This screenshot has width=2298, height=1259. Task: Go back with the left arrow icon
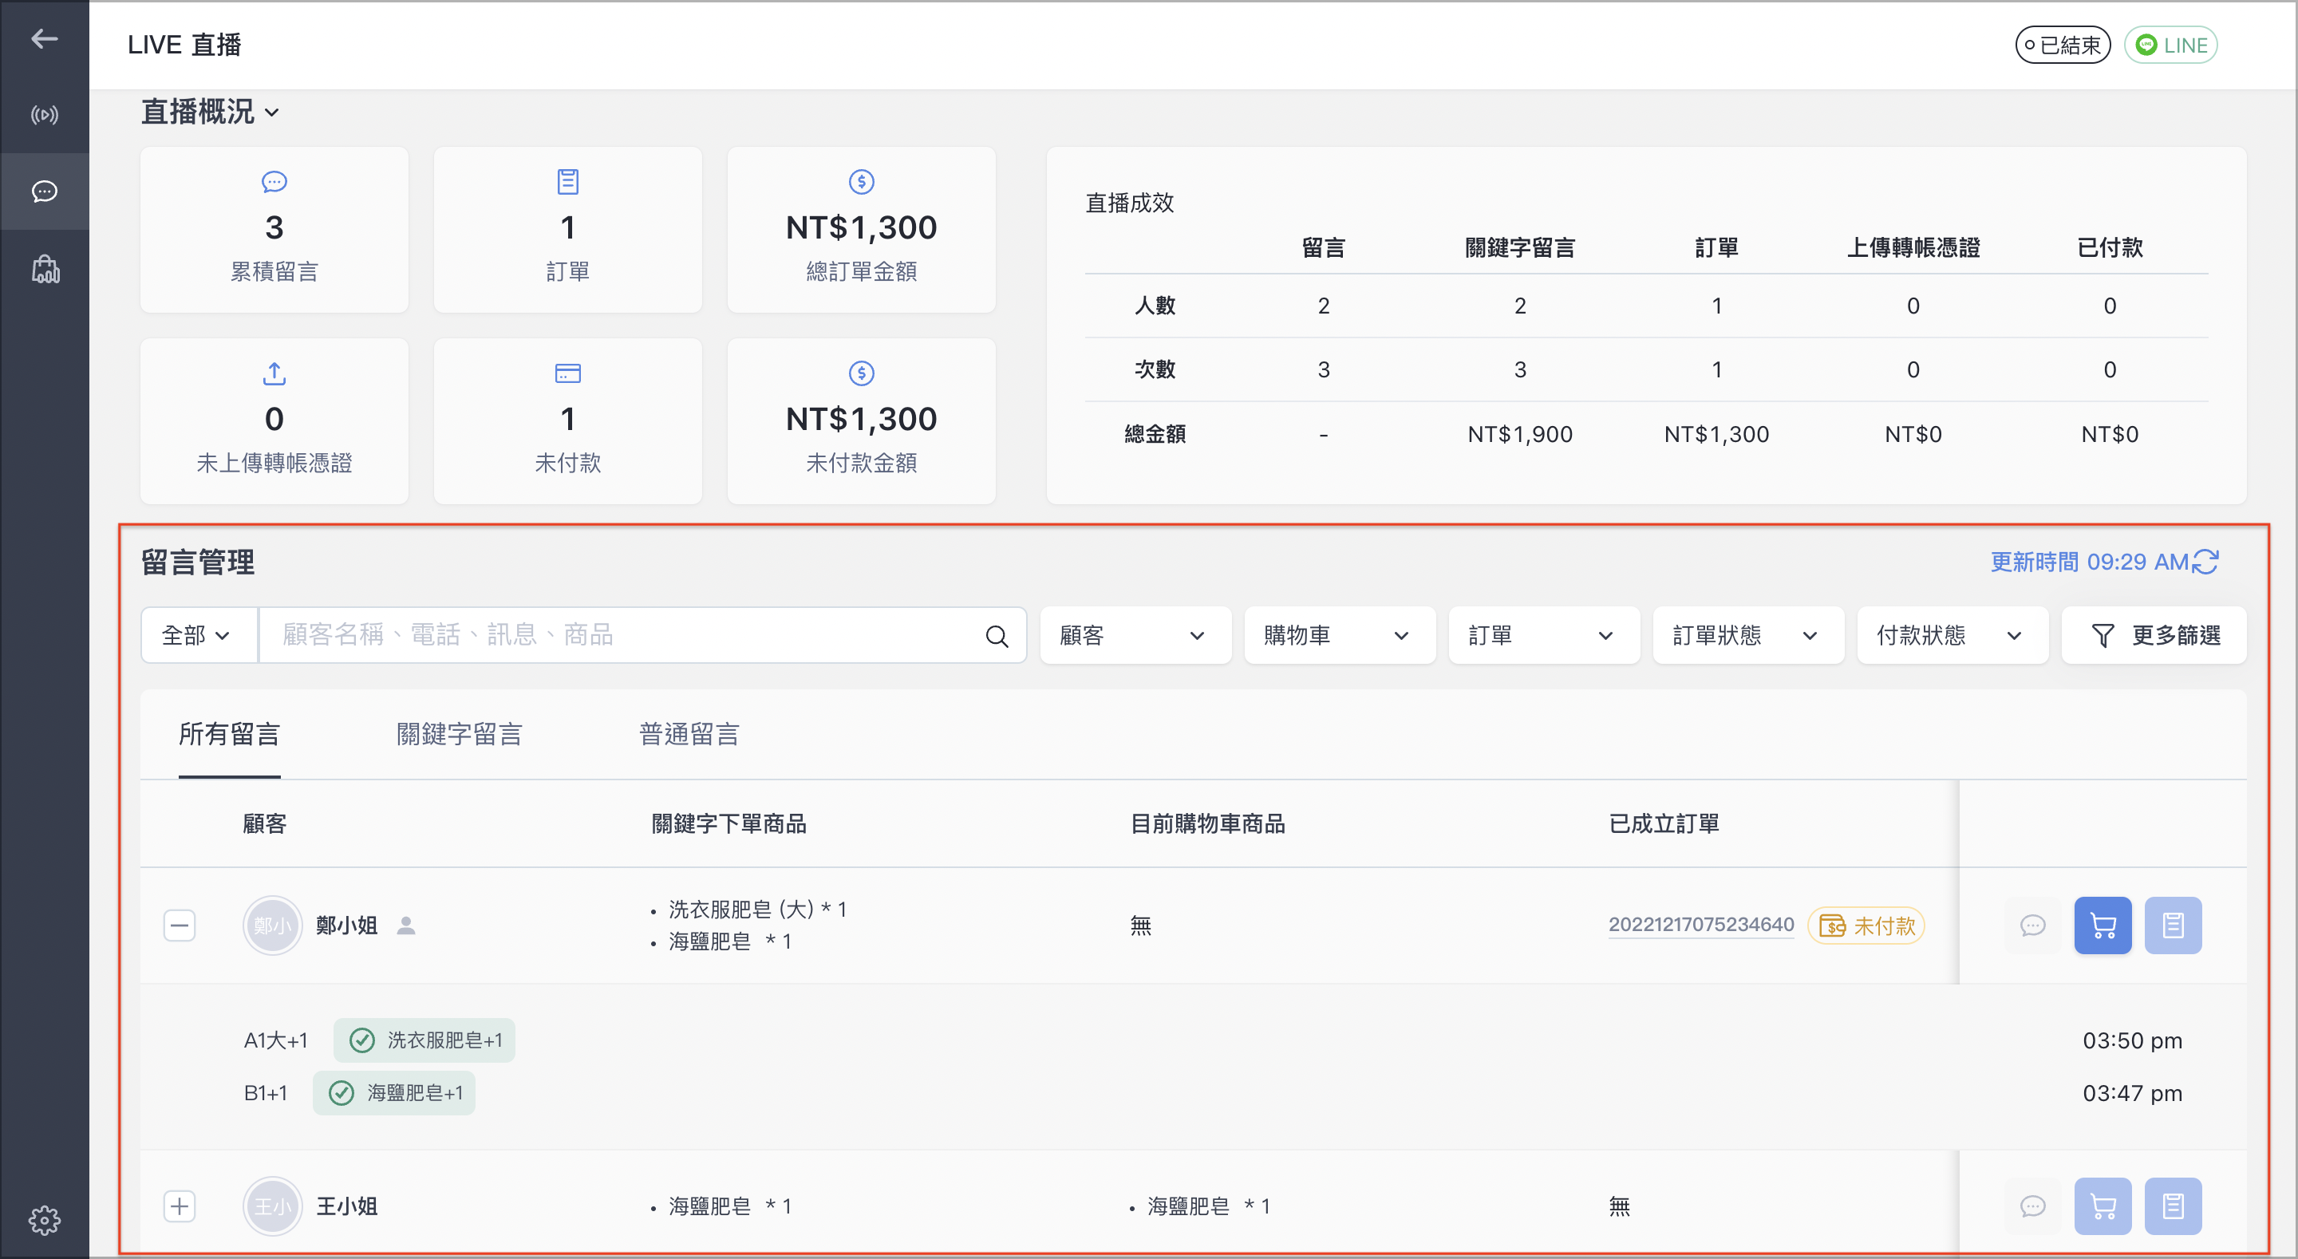point(44,38)
